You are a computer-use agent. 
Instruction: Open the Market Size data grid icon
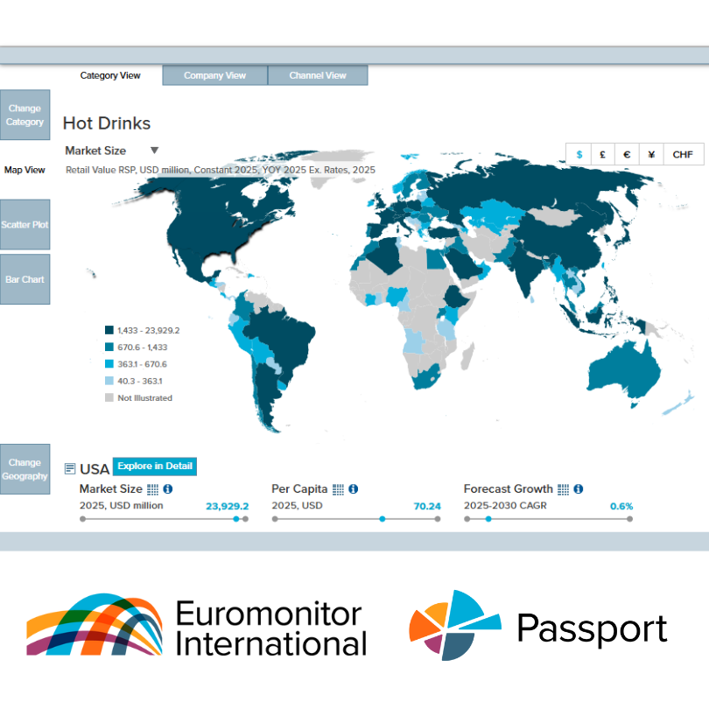coord(152,489)
